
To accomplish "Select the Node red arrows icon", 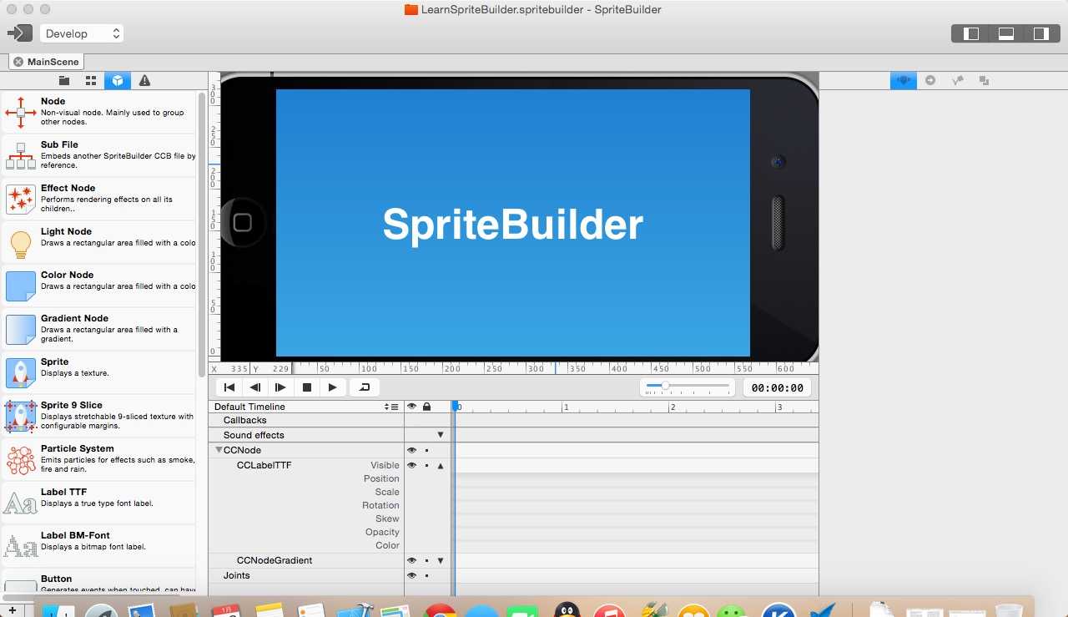I will click(20, 112).
